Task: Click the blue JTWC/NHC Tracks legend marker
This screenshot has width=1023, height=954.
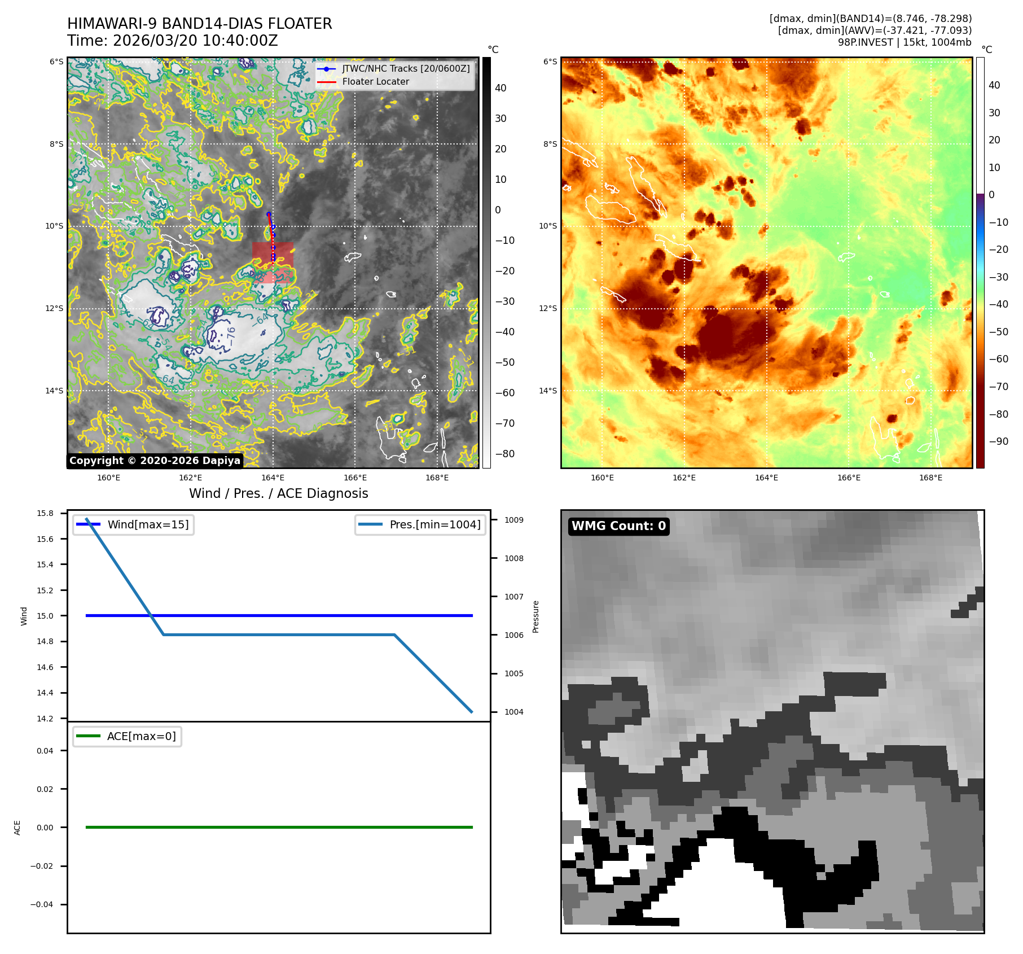Action: [x=326, y=69]
